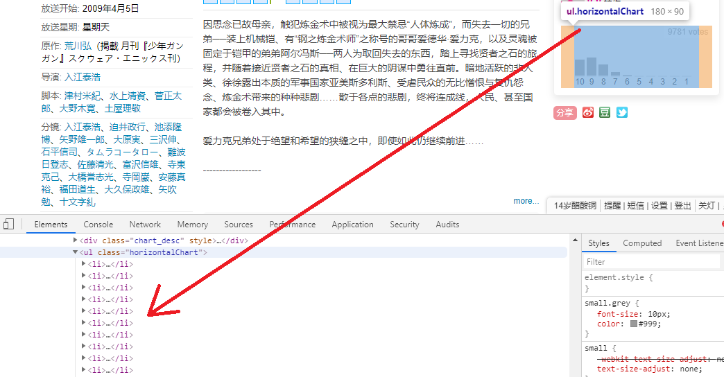Open 十文字糺 storyboard link
Image resolution: width=724 pixels, height=377 pixels.
click(78, 202)
